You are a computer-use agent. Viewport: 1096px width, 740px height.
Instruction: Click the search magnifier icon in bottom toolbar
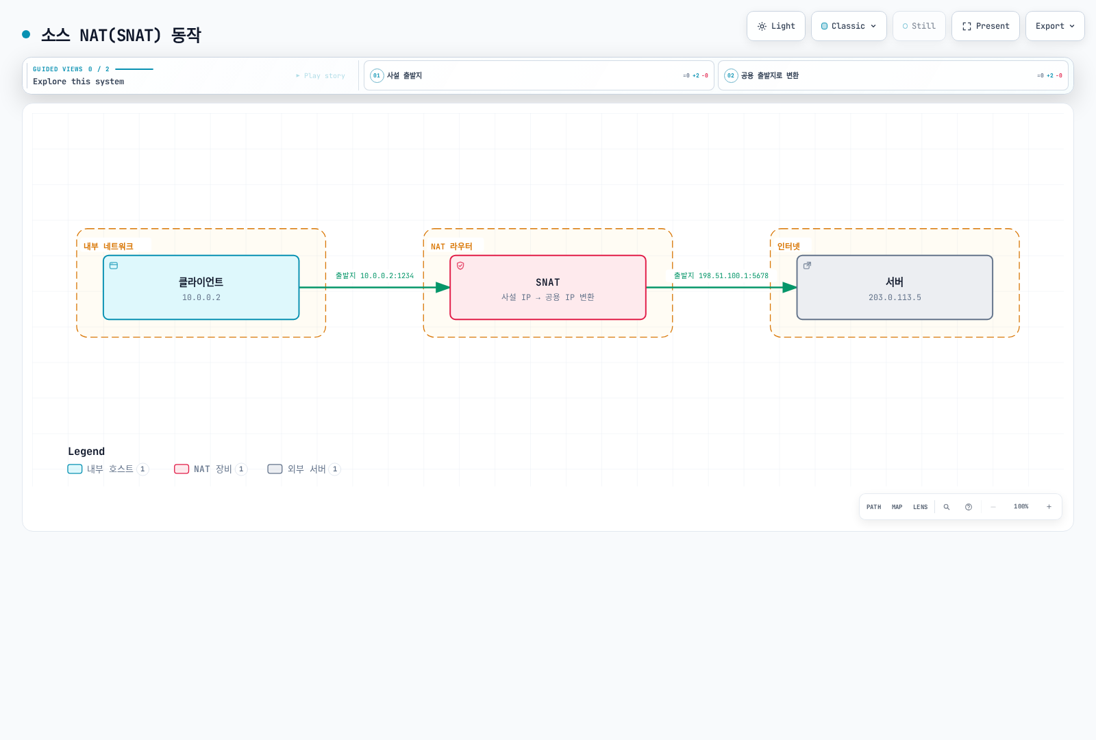[x=947, y=507]
